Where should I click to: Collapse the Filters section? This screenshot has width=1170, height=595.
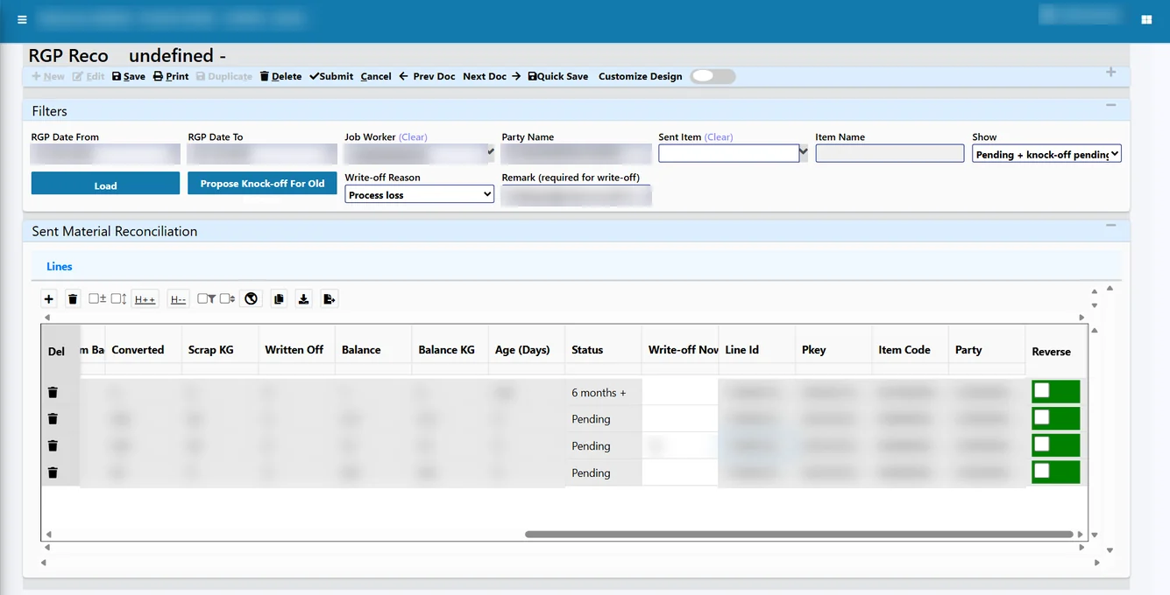pyautogui.click(x=1110, y=105)
